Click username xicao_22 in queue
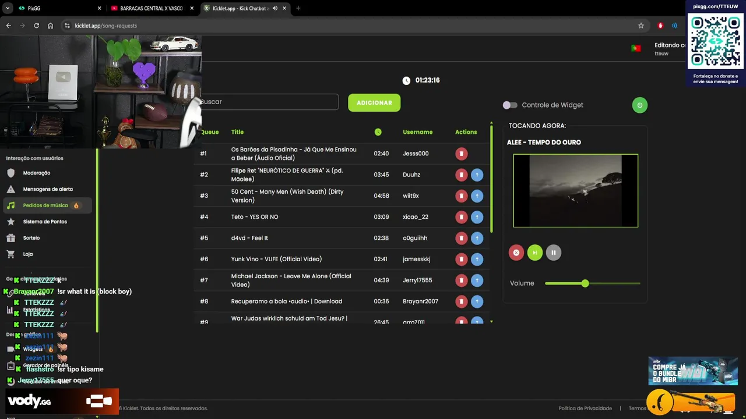The image size is (746, 419). (416, 217)
